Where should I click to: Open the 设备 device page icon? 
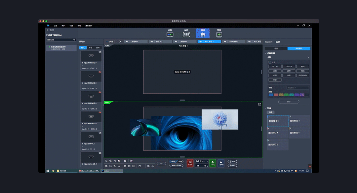[170, 35]
